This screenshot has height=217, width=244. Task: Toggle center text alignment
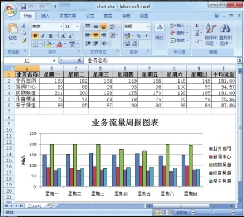tap(96, 35)
